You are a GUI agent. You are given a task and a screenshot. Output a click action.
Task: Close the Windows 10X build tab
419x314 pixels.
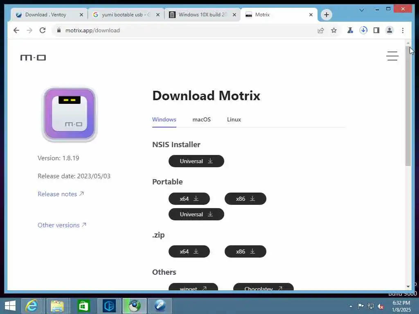tap(234, 15)
